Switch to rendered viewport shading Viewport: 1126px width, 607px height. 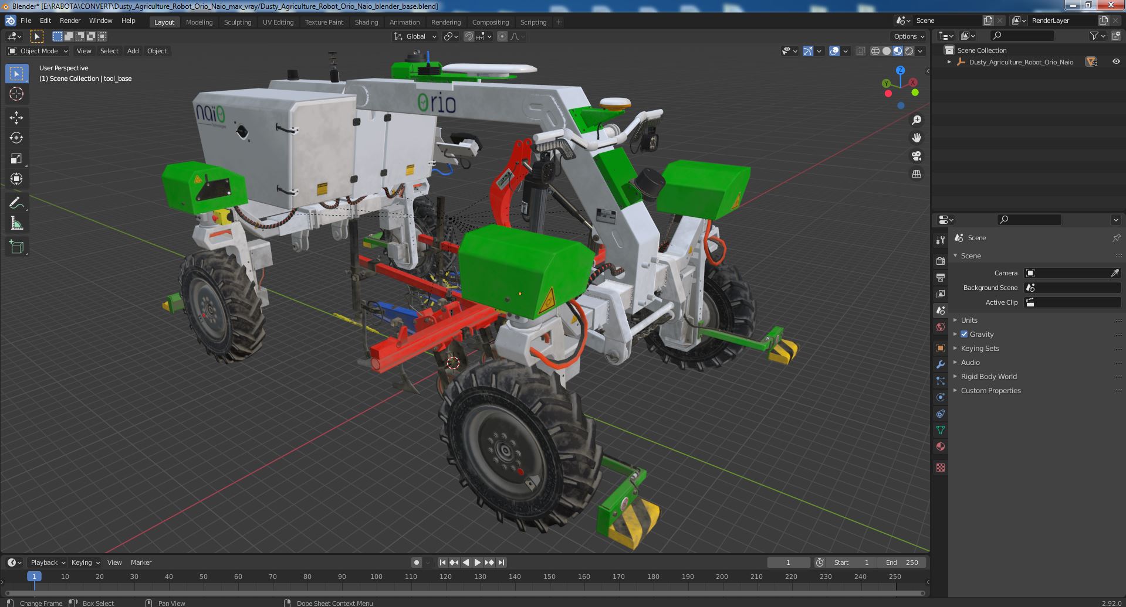tap(909, 51)
